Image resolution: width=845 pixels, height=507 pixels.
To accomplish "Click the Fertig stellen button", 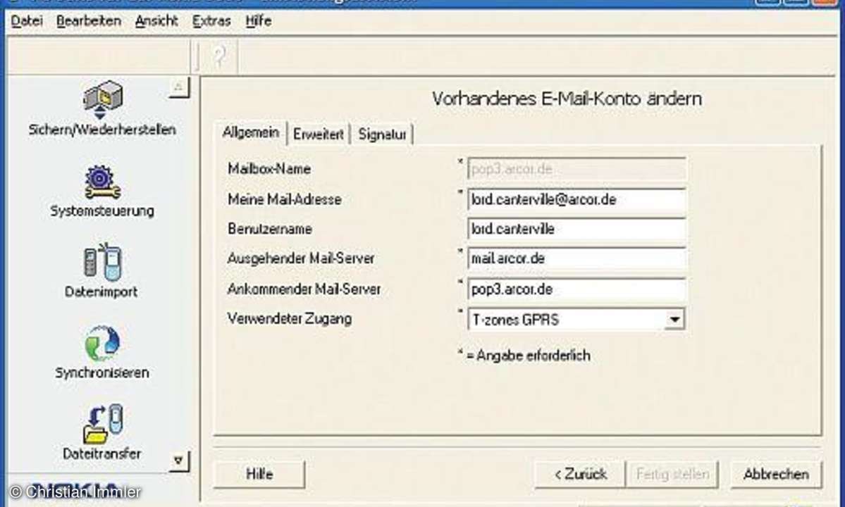I will pos(672,474).
